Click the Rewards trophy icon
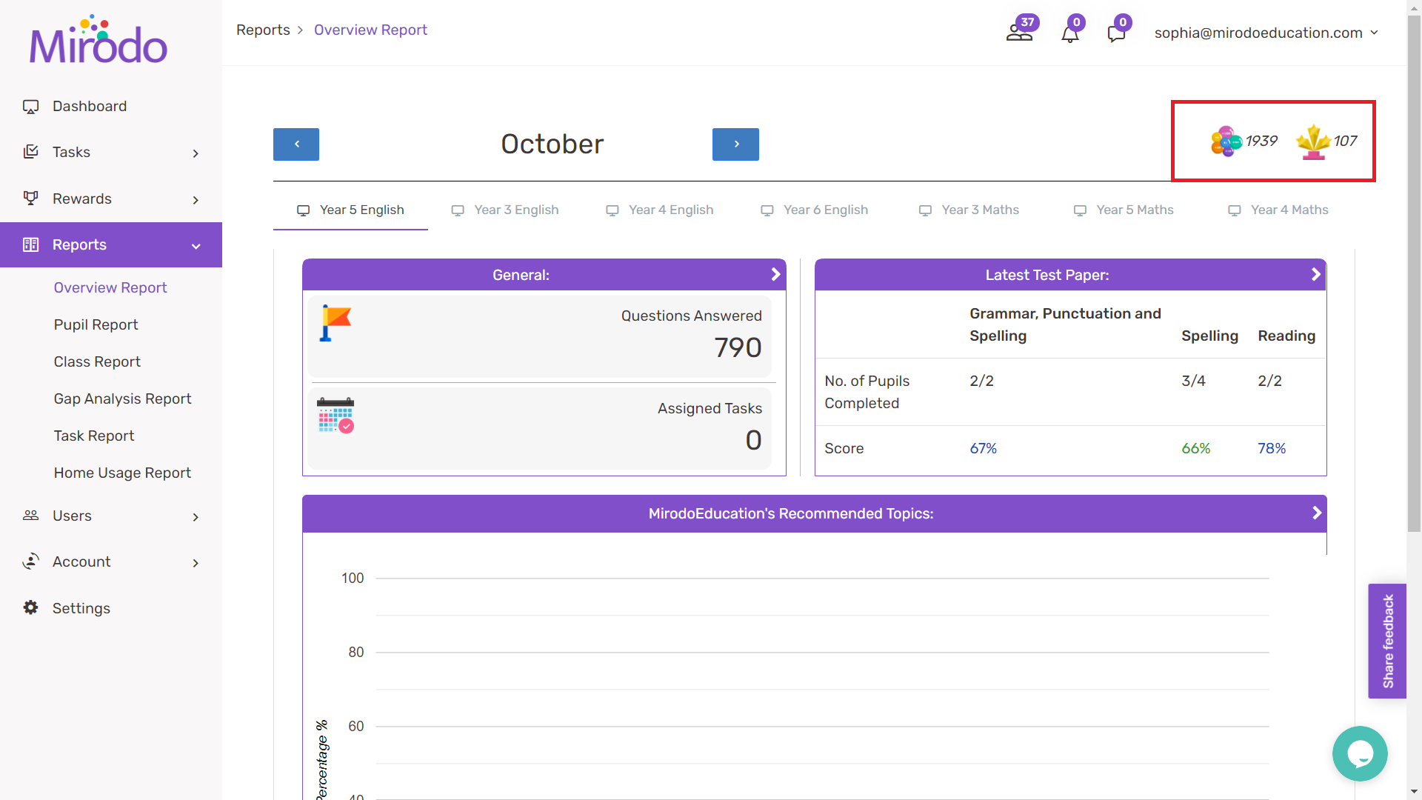The width and height of the screenshot is (1422, 800). (30, 198)
